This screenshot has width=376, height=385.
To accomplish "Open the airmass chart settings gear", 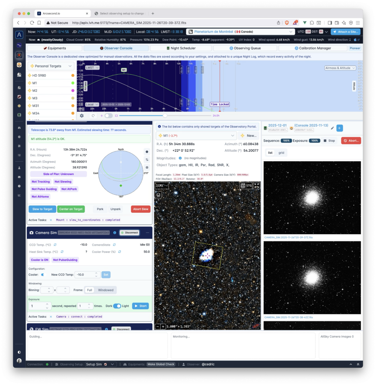I will point(82,116).
